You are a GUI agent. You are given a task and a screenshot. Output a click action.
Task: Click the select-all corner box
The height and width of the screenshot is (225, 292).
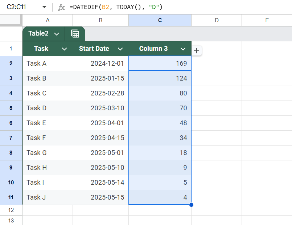click(x=10, y=20)
